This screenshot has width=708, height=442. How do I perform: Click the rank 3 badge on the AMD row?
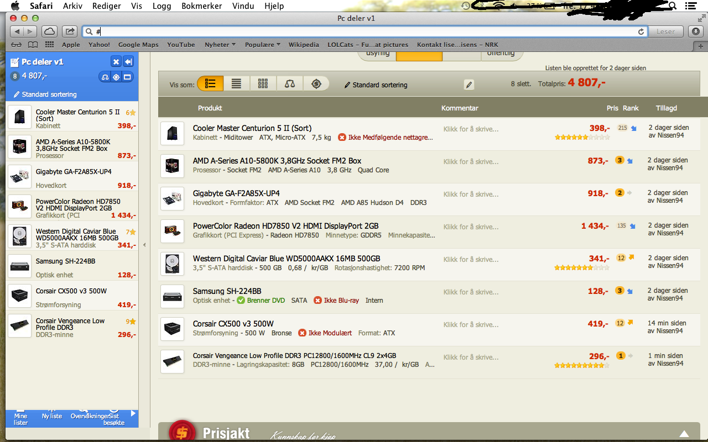click(620, 160)
